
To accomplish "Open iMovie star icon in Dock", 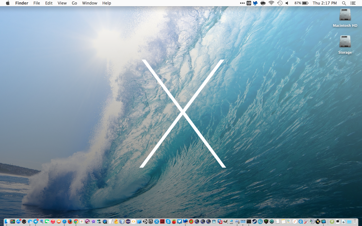I will tap(93, 221).
